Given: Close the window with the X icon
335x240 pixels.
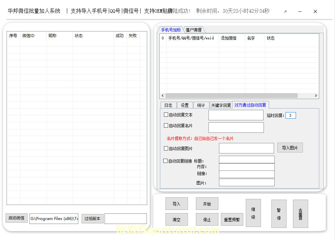Looking at the screenshot, I should pyautogui.click(x=315, y=11).
